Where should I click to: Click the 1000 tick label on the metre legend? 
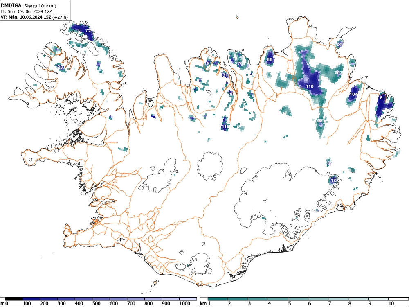(185, 303)
